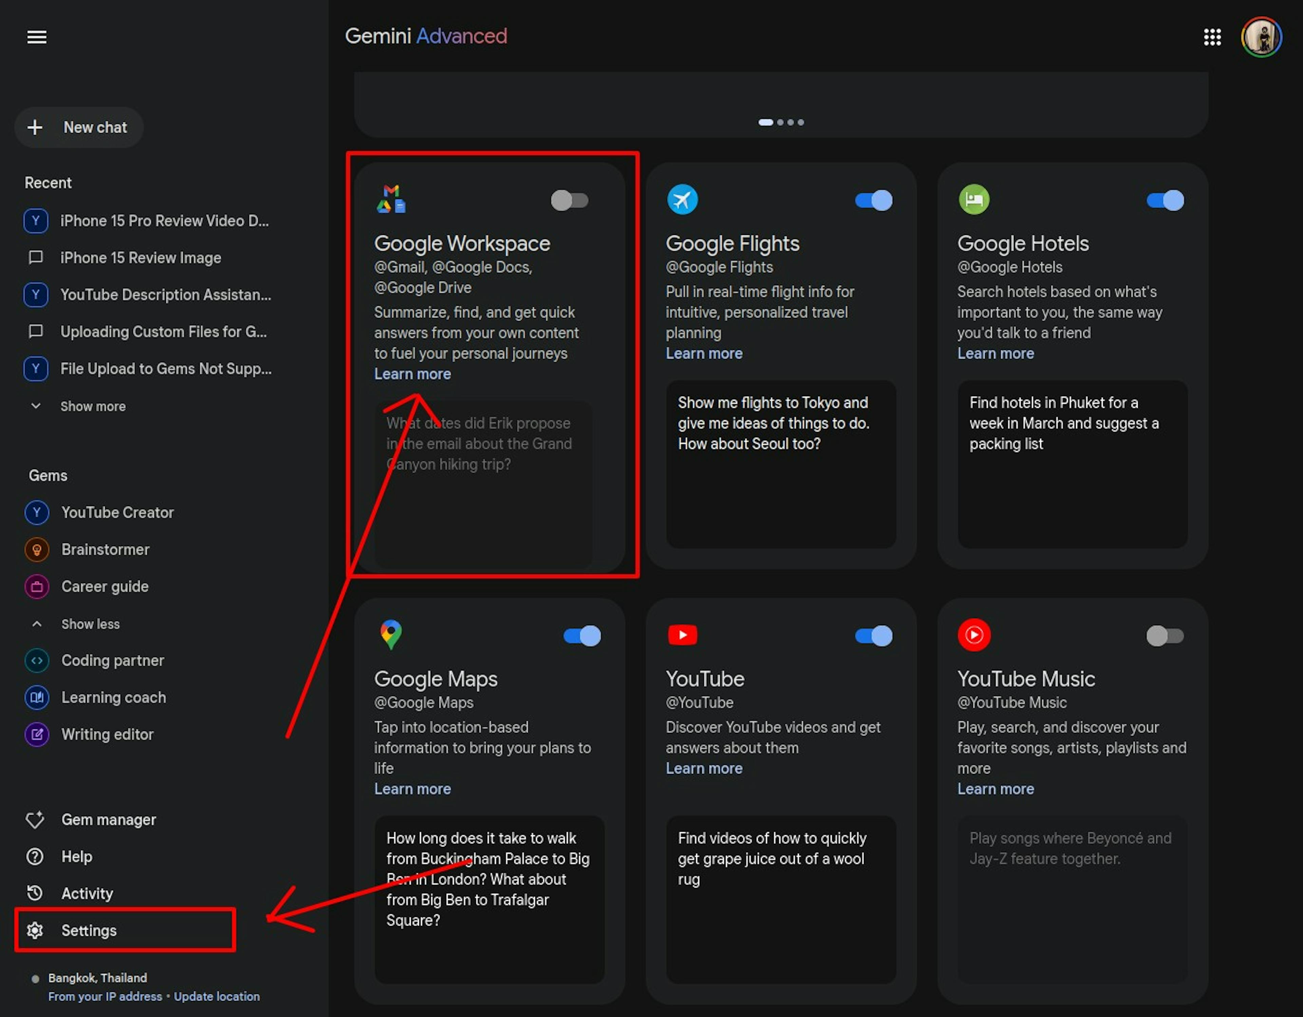Click the plus icon for New chat
The image size is (1303, 1017).
(35, 127)
